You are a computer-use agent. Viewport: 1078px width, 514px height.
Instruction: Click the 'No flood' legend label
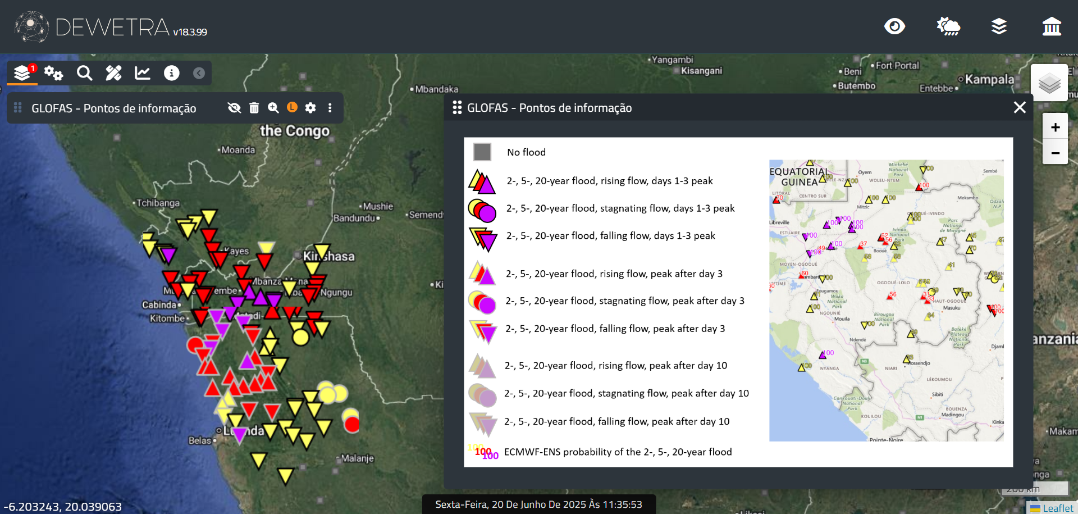tap(526, 152)
